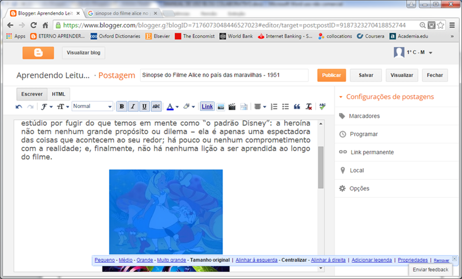The image size is (462, 279).
Task: Click the post title input field
Action: click(x=224, y=75)
